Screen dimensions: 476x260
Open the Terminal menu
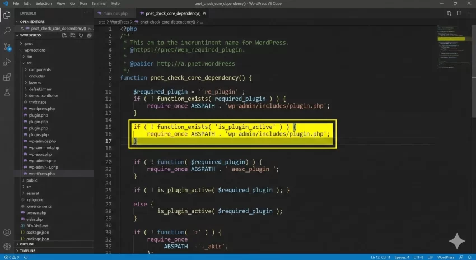pos(99,4)
